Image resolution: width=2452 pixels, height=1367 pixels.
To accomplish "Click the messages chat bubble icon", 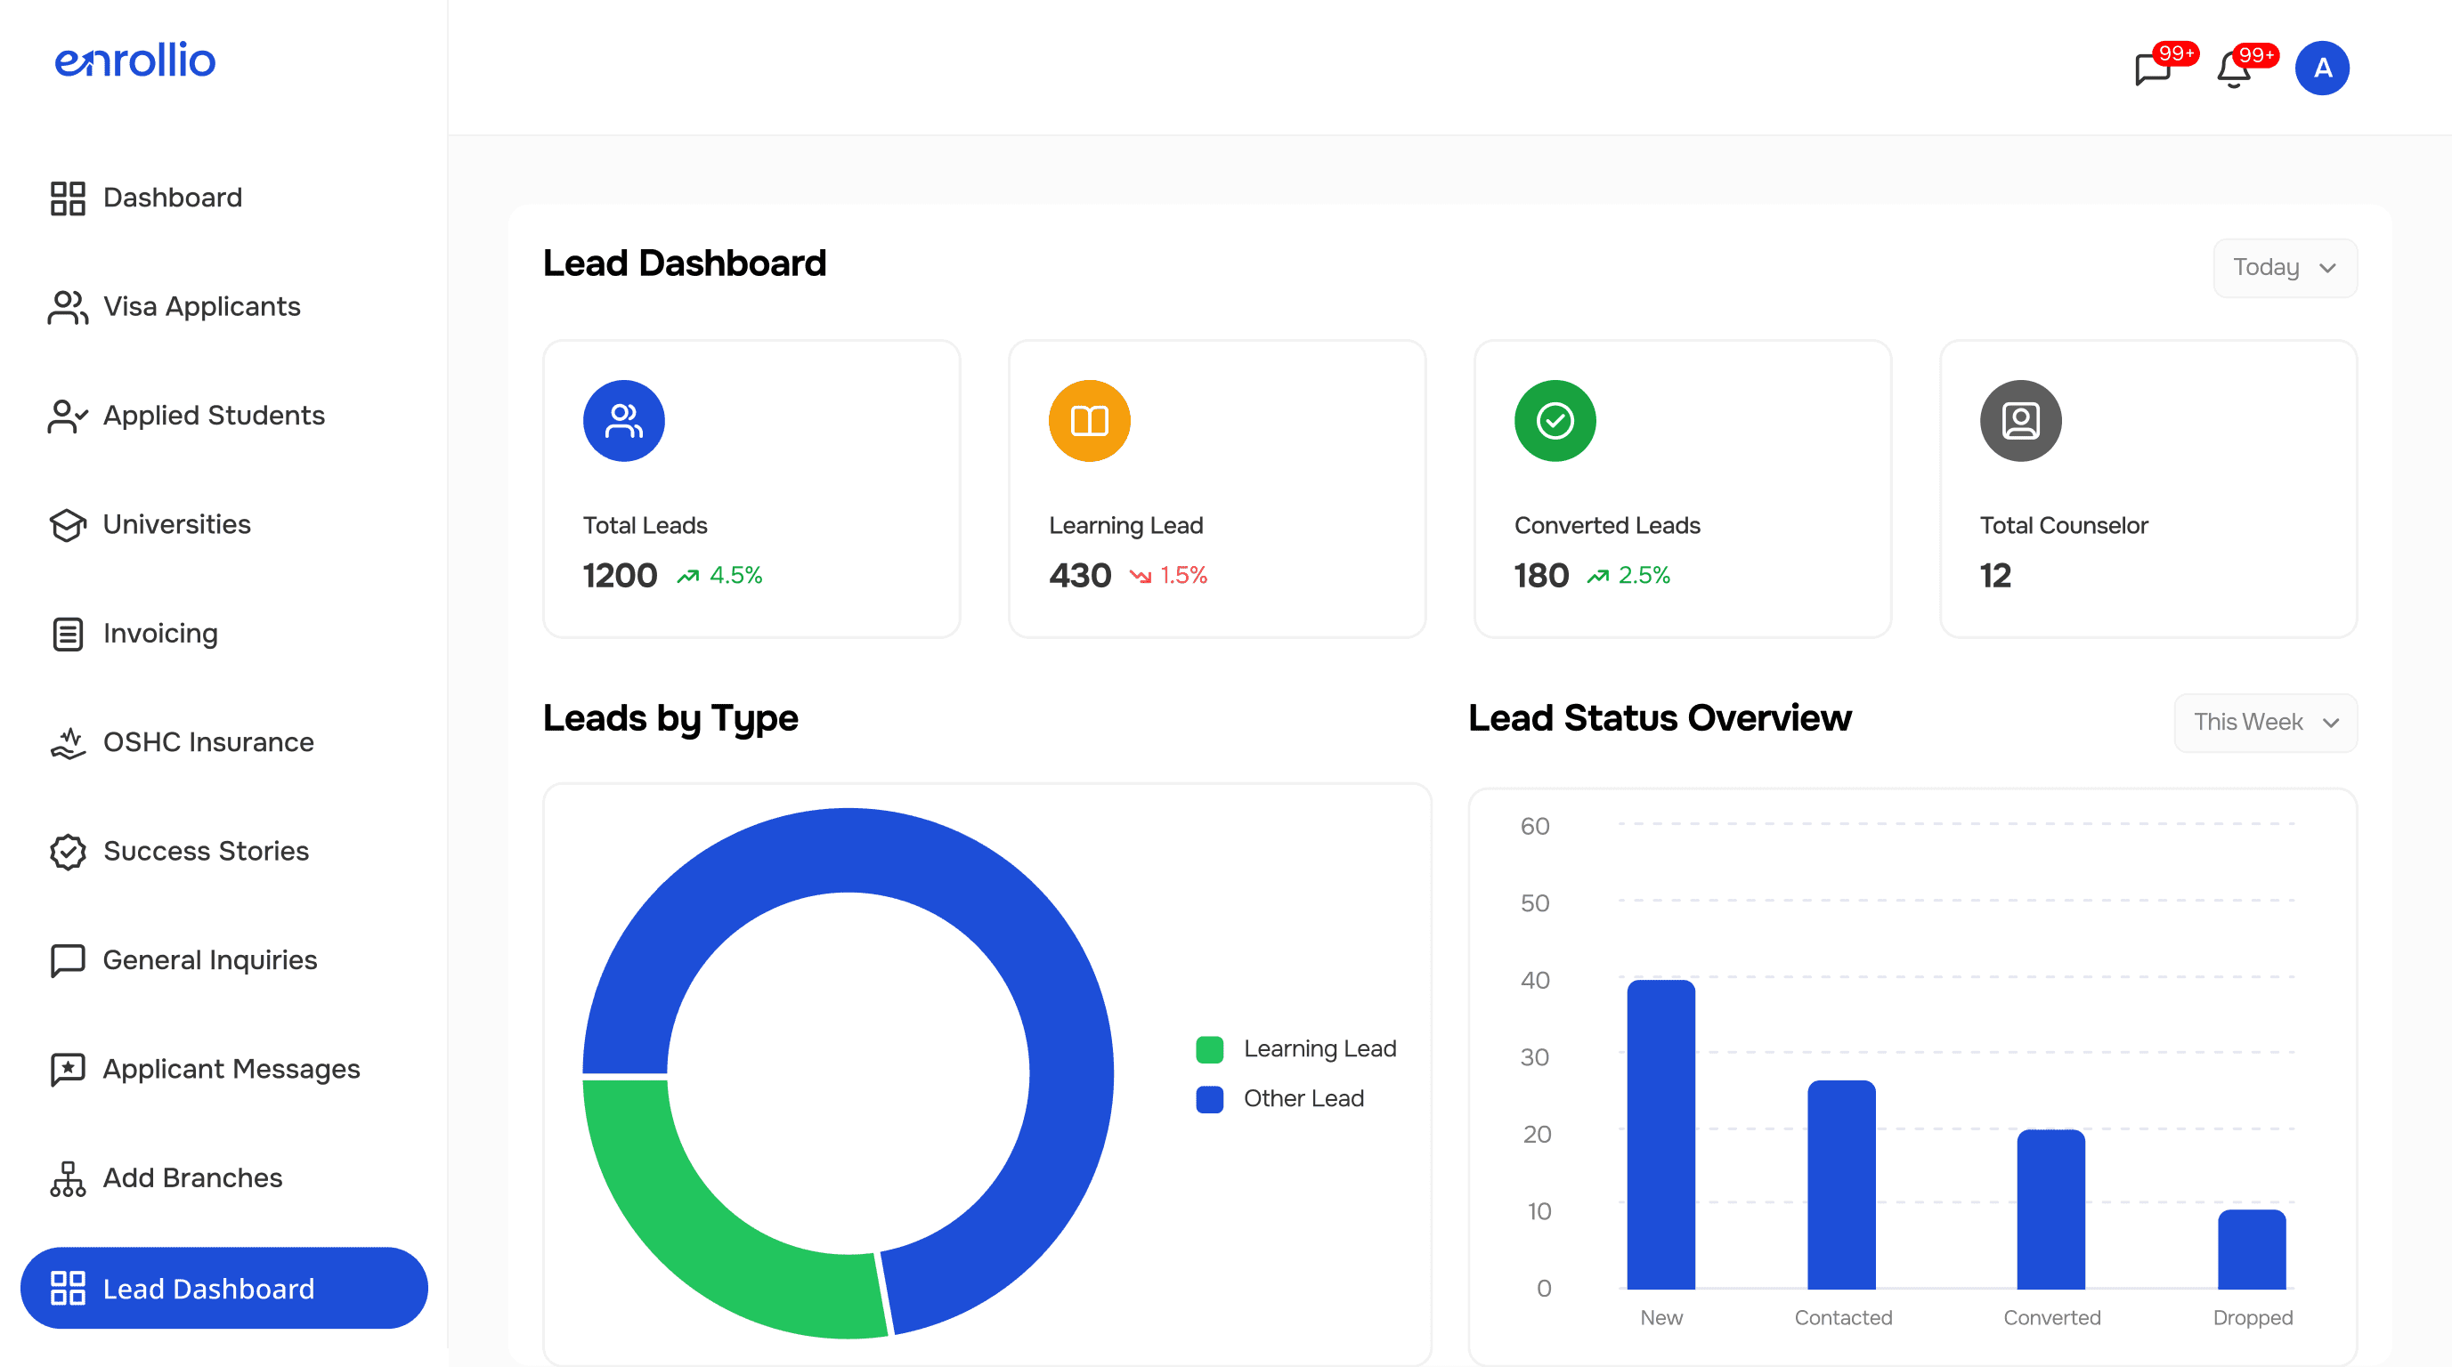I will click(2153, 69).
